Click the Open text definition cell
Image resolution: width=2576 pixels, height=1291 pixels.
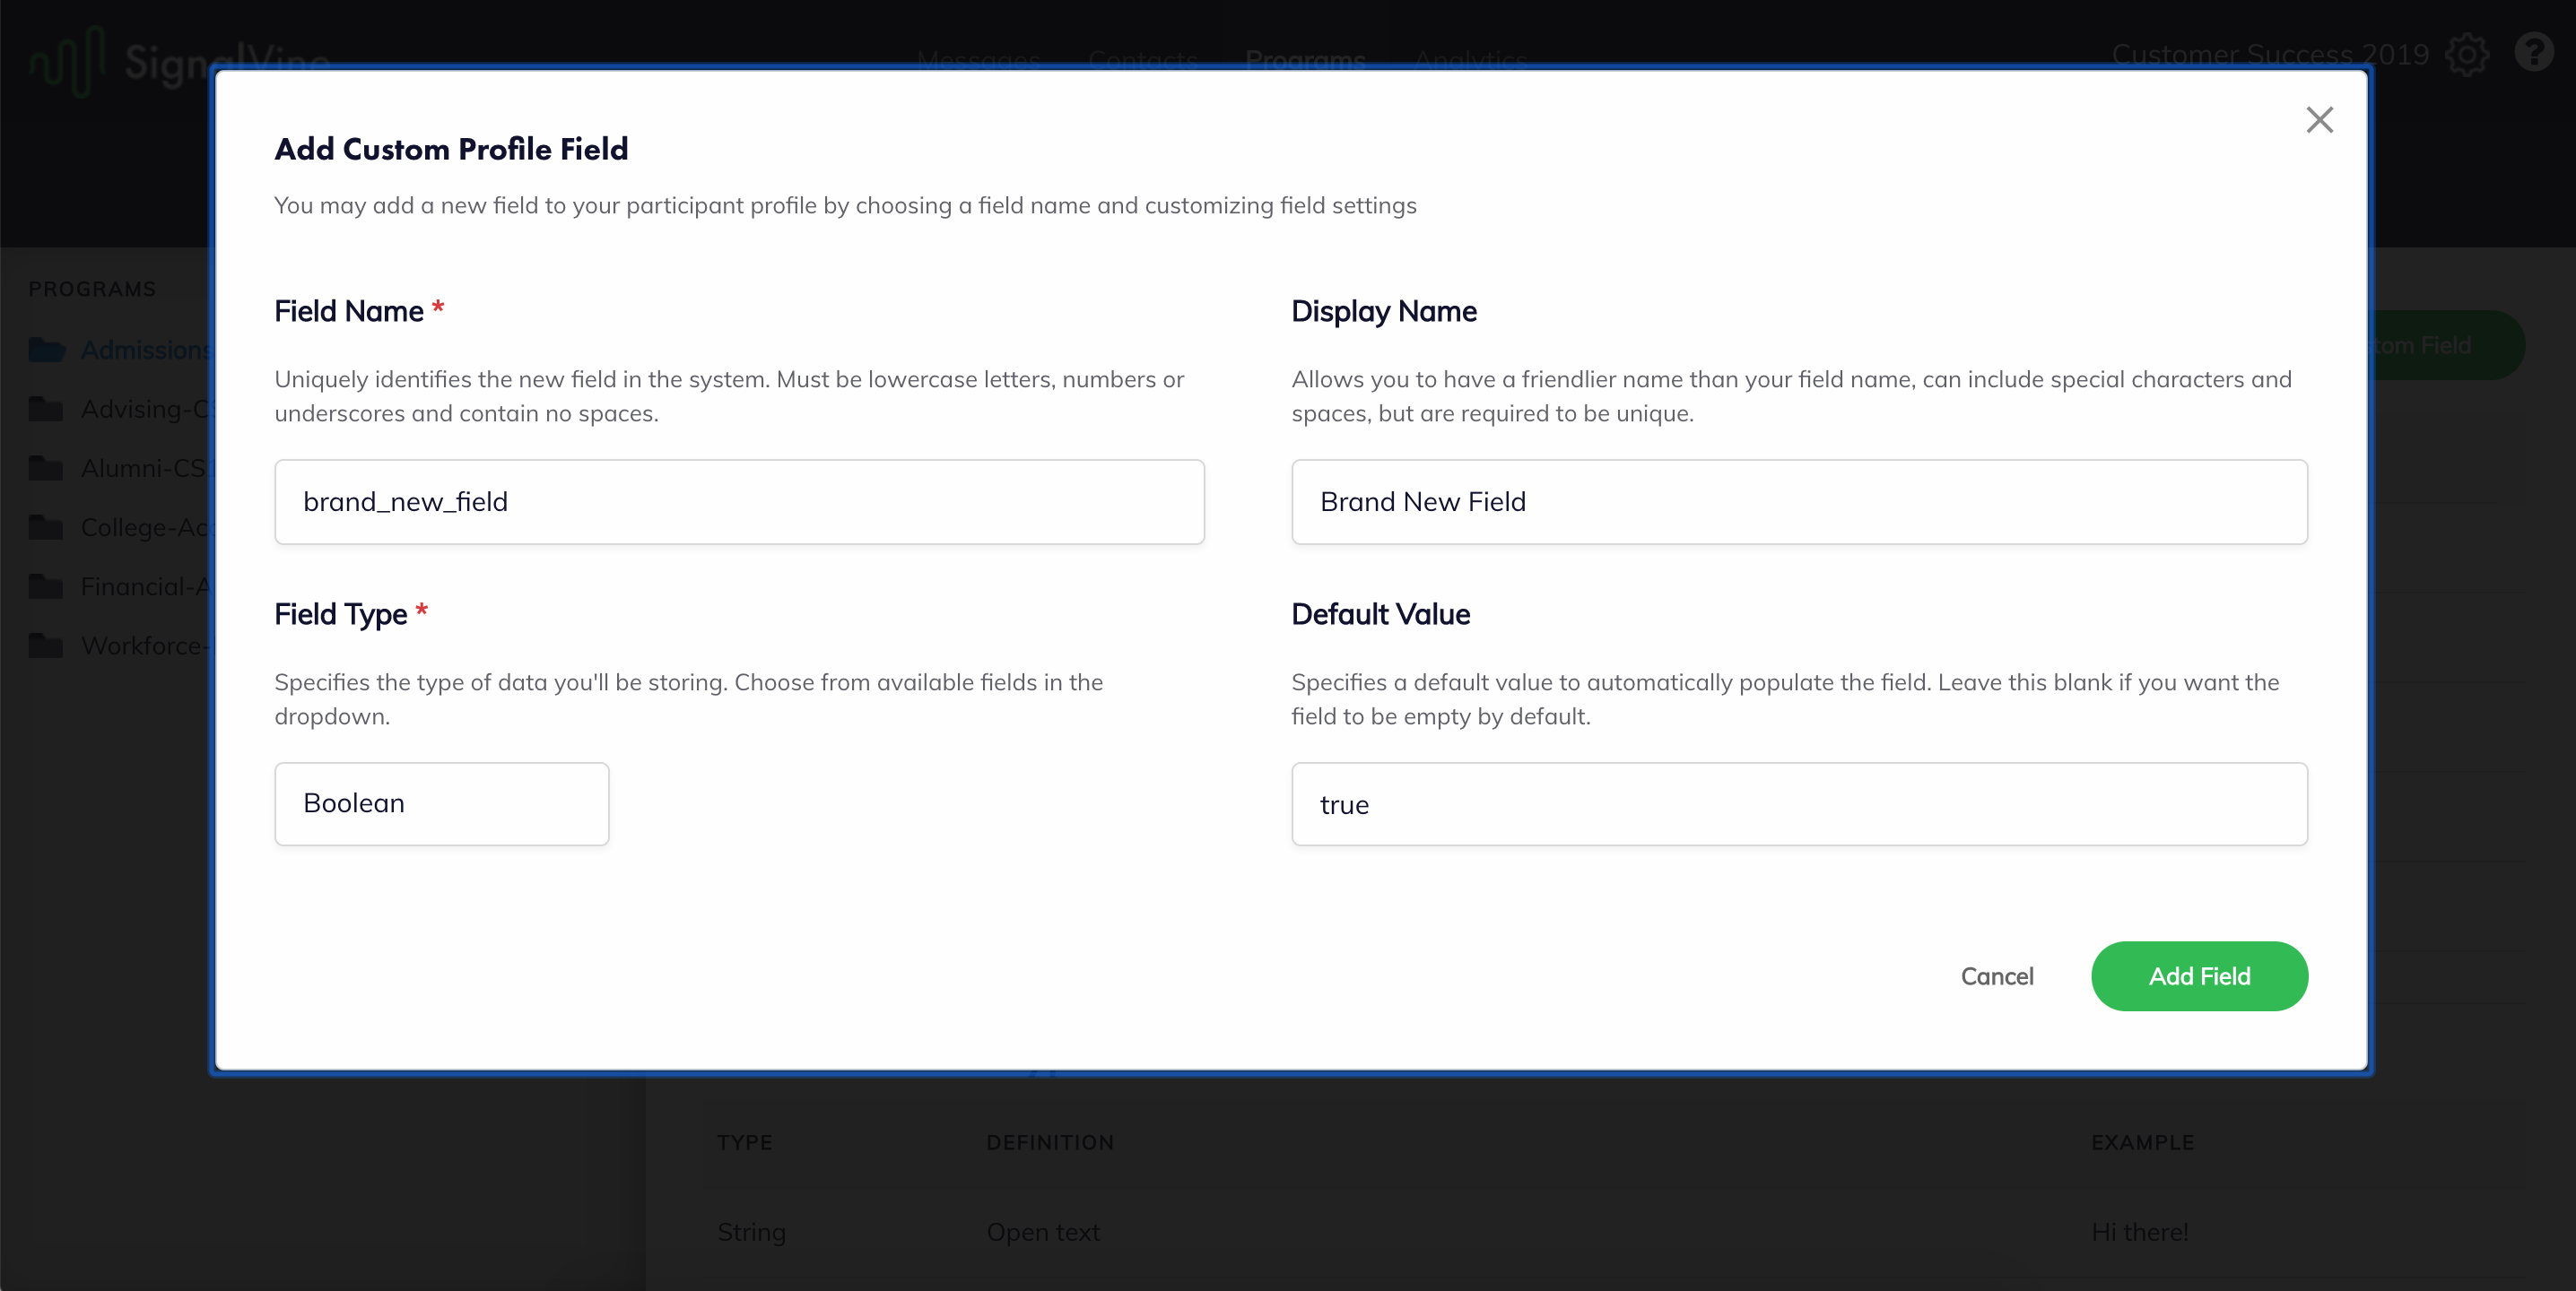(x=1043, y=1232)
